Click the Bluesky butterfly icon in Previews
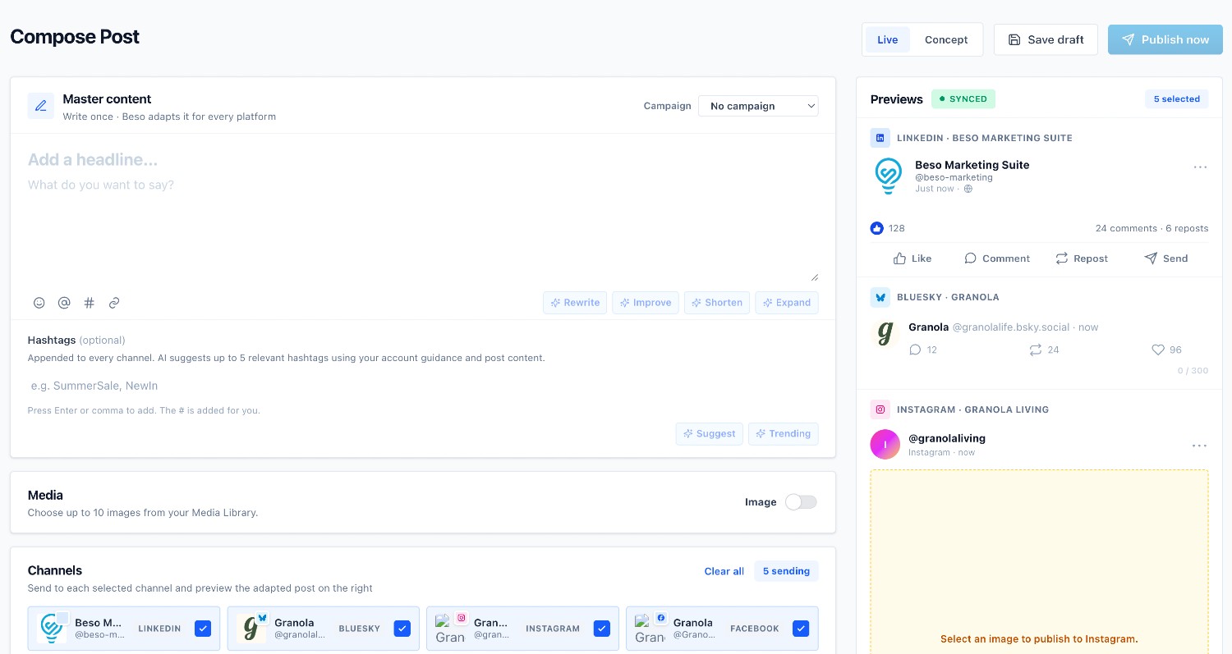Image resolution: width=1232 pixels, height=654 pixels. pyautogui.click(x=880, y=297)
